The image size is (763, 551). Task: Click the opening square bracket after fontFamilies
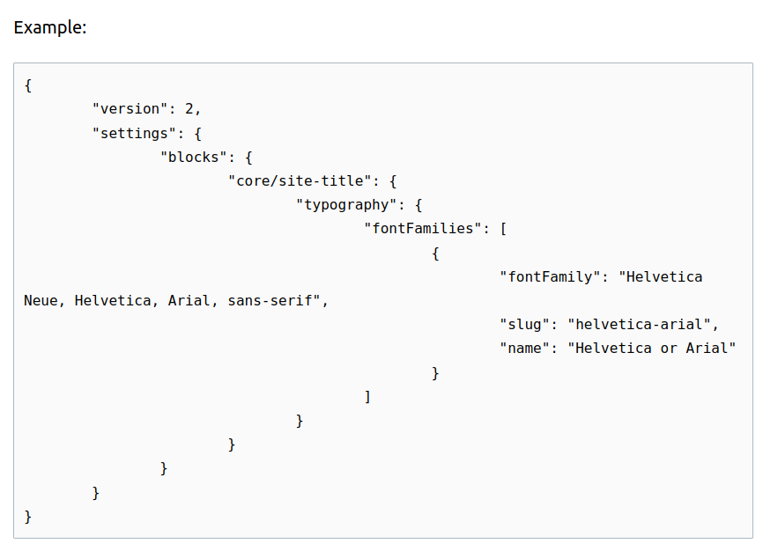[503, 229]
